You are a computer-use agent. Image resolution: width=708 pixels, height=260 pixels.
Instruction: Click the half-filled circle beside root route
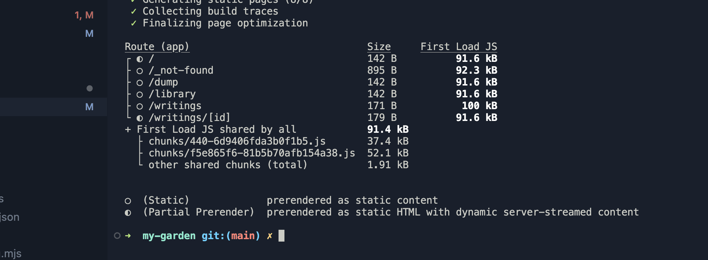click(139, 59)
